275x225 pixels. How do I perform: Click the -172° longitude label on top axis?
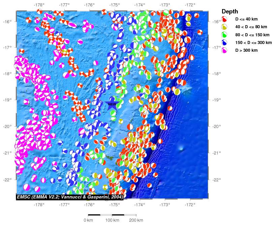(190, 5)
